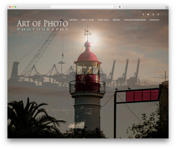The width and height of the screenshot is (176, 149).
Task: Open the Facebook social icon
Action: point(143,14)
